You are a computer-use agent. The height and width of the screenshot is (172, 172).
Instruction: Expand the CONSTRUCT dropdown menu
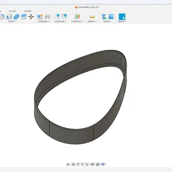(x=77, y=21)
